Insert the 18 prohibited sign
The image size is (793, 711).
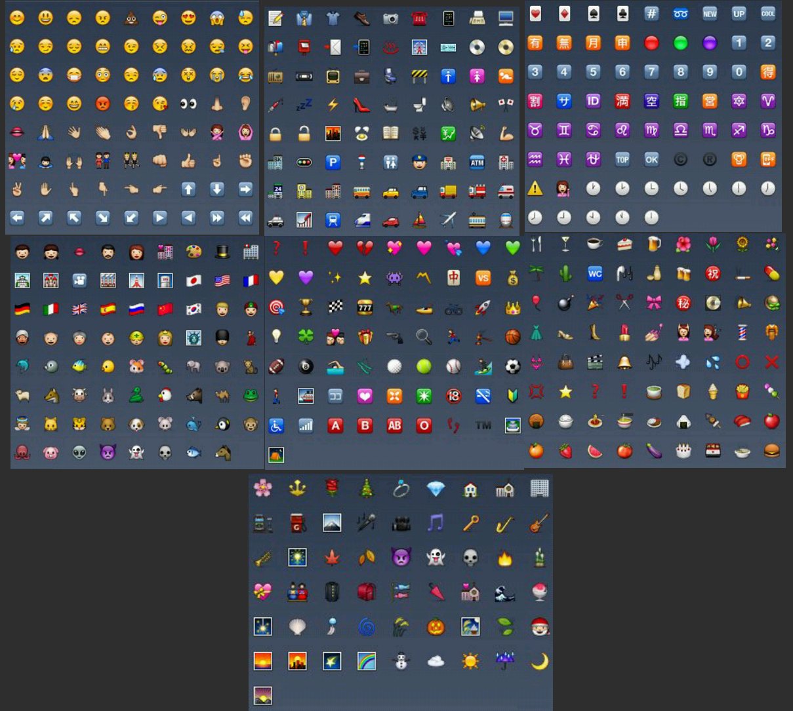coord(454,396)
